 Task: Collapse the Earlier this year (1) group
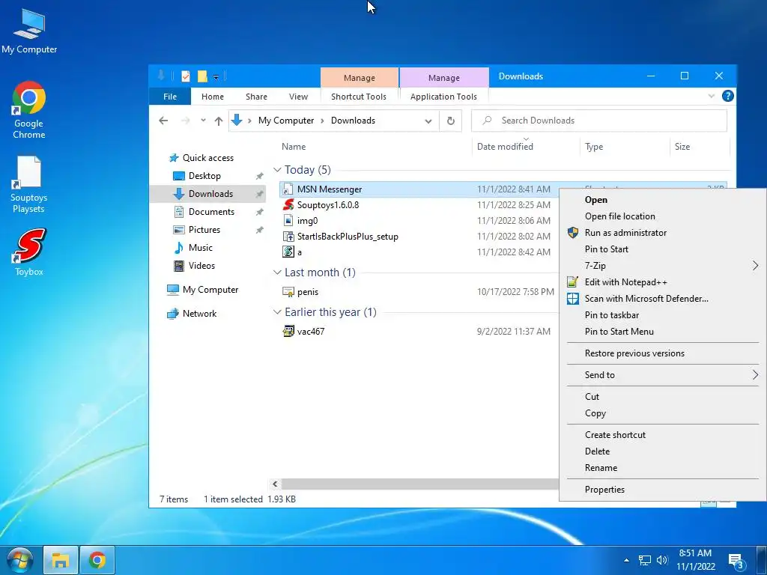click(277, 312)
